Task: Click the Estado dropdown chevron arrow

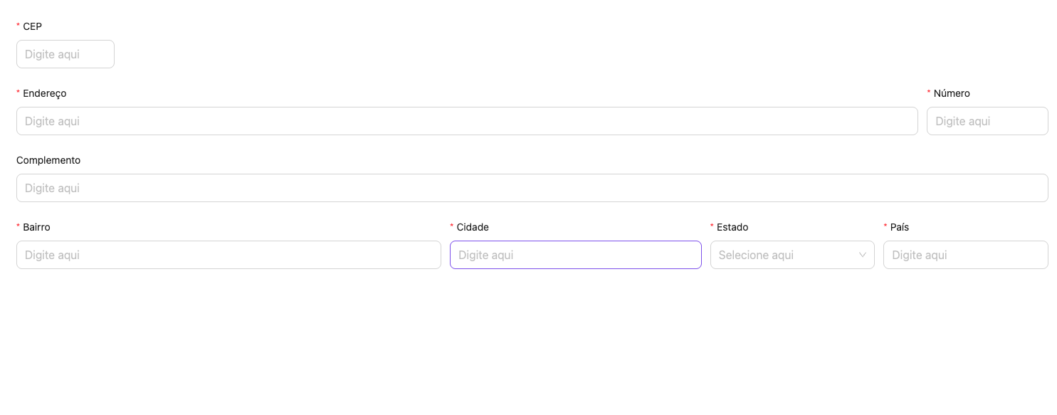Action: point(862,255)
